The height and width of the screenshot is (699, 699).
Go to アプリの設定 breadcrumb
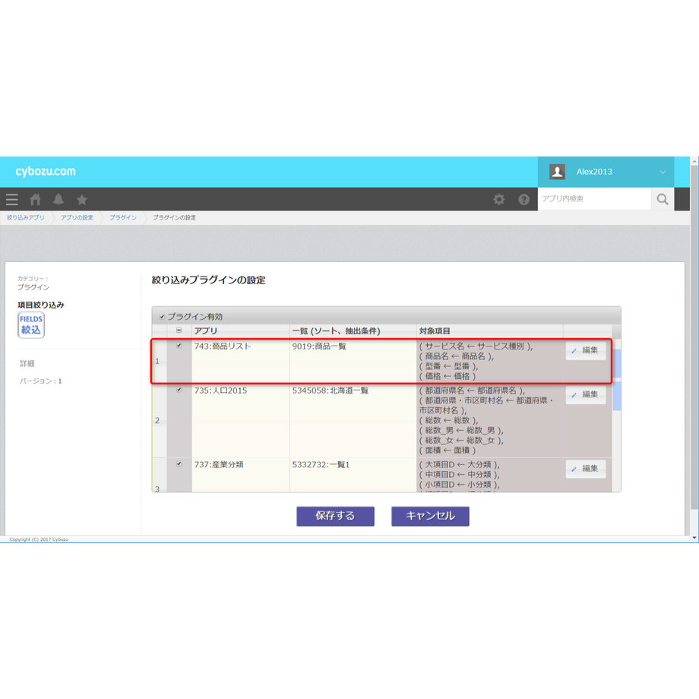click(x=77, y=217)
